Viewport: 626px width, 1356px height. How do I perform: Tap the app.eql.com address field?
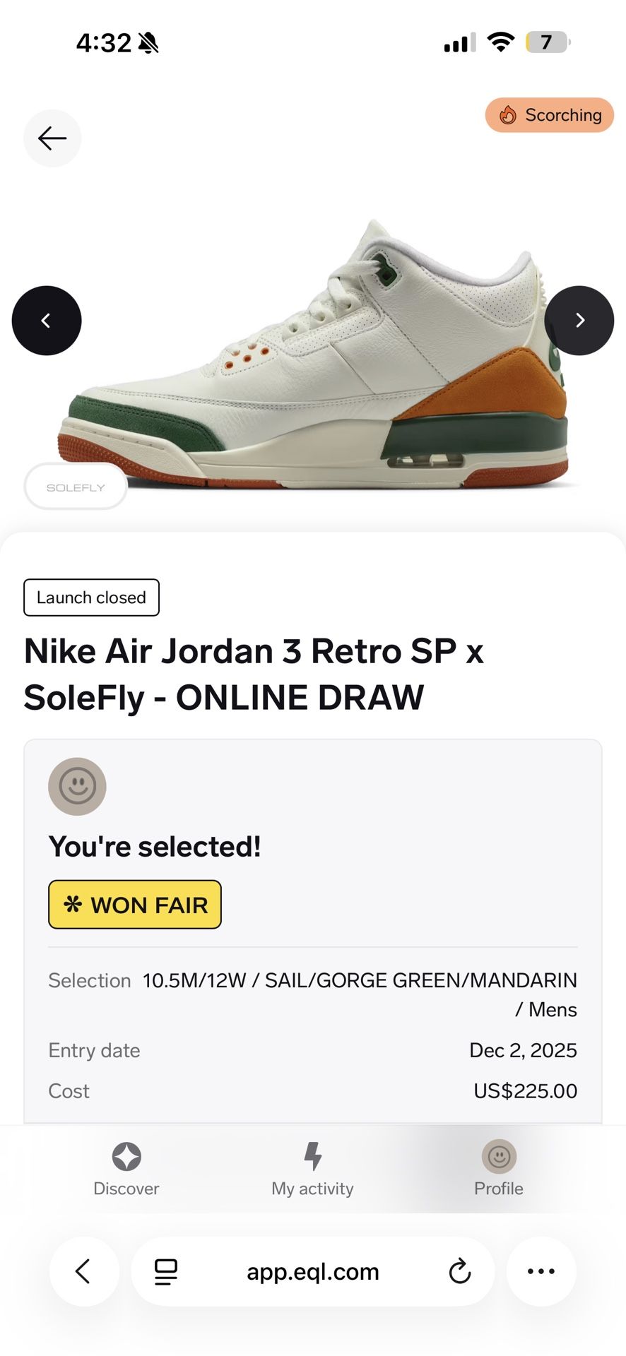[312, 1271]
